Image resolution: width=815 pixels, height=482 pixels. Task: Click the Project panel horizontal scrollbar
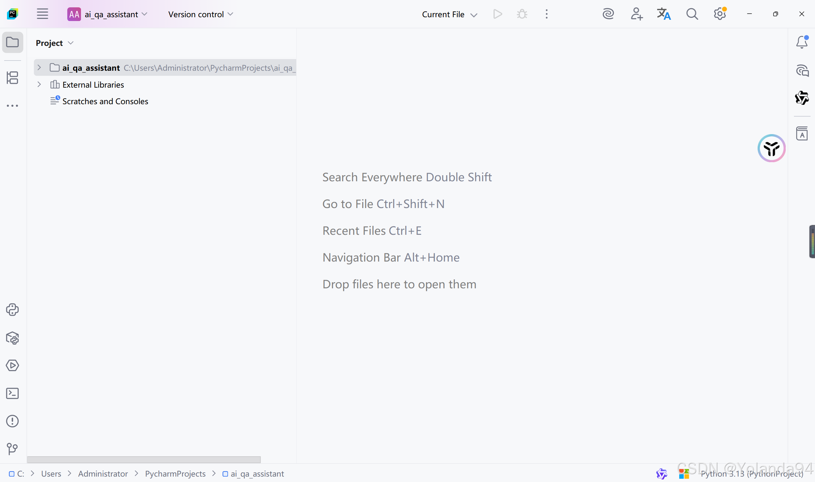coord(144,459)
